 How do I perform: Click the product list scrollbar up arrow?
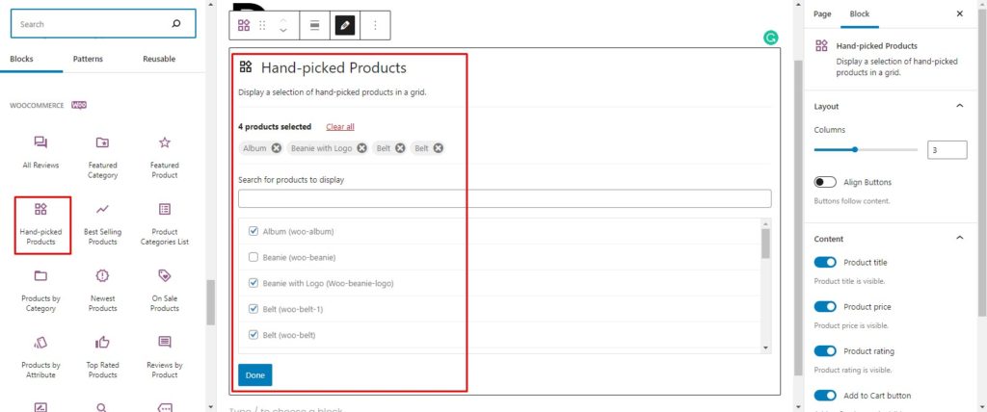pyautogui.click(x=765, y=223)
